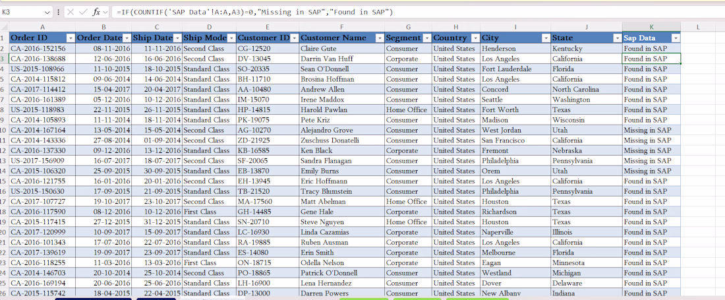Open the Sap Data filter dropdown
This screenshot has width=725, height=300.
676,38
